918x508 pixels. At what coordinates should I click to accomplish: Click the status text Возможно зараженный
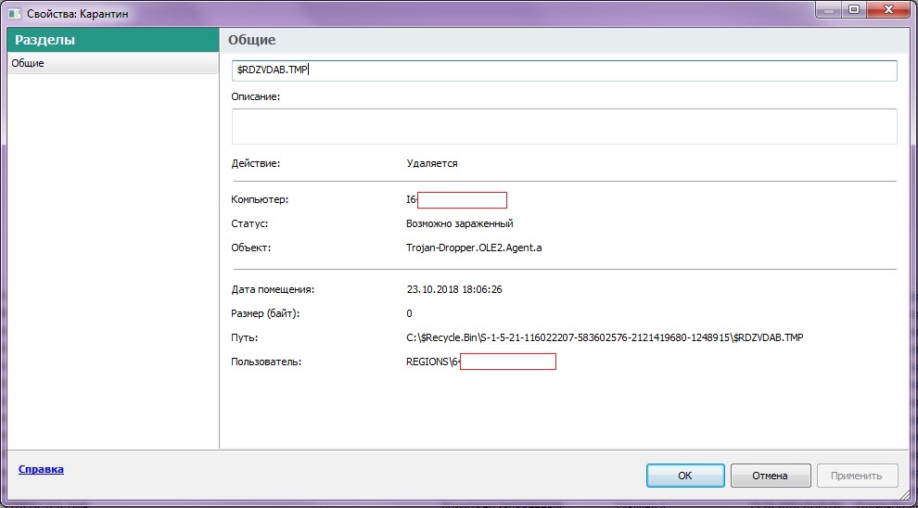point(460,223)
